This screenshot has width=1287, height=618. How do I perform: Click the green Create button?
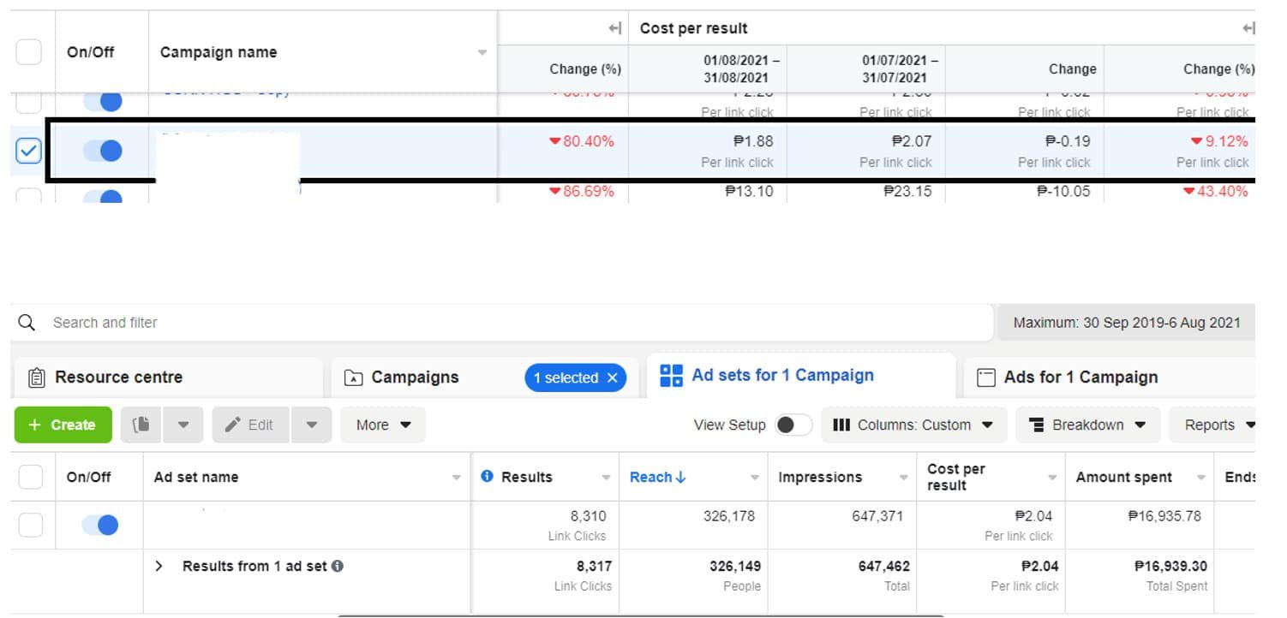tap(63, 425)
